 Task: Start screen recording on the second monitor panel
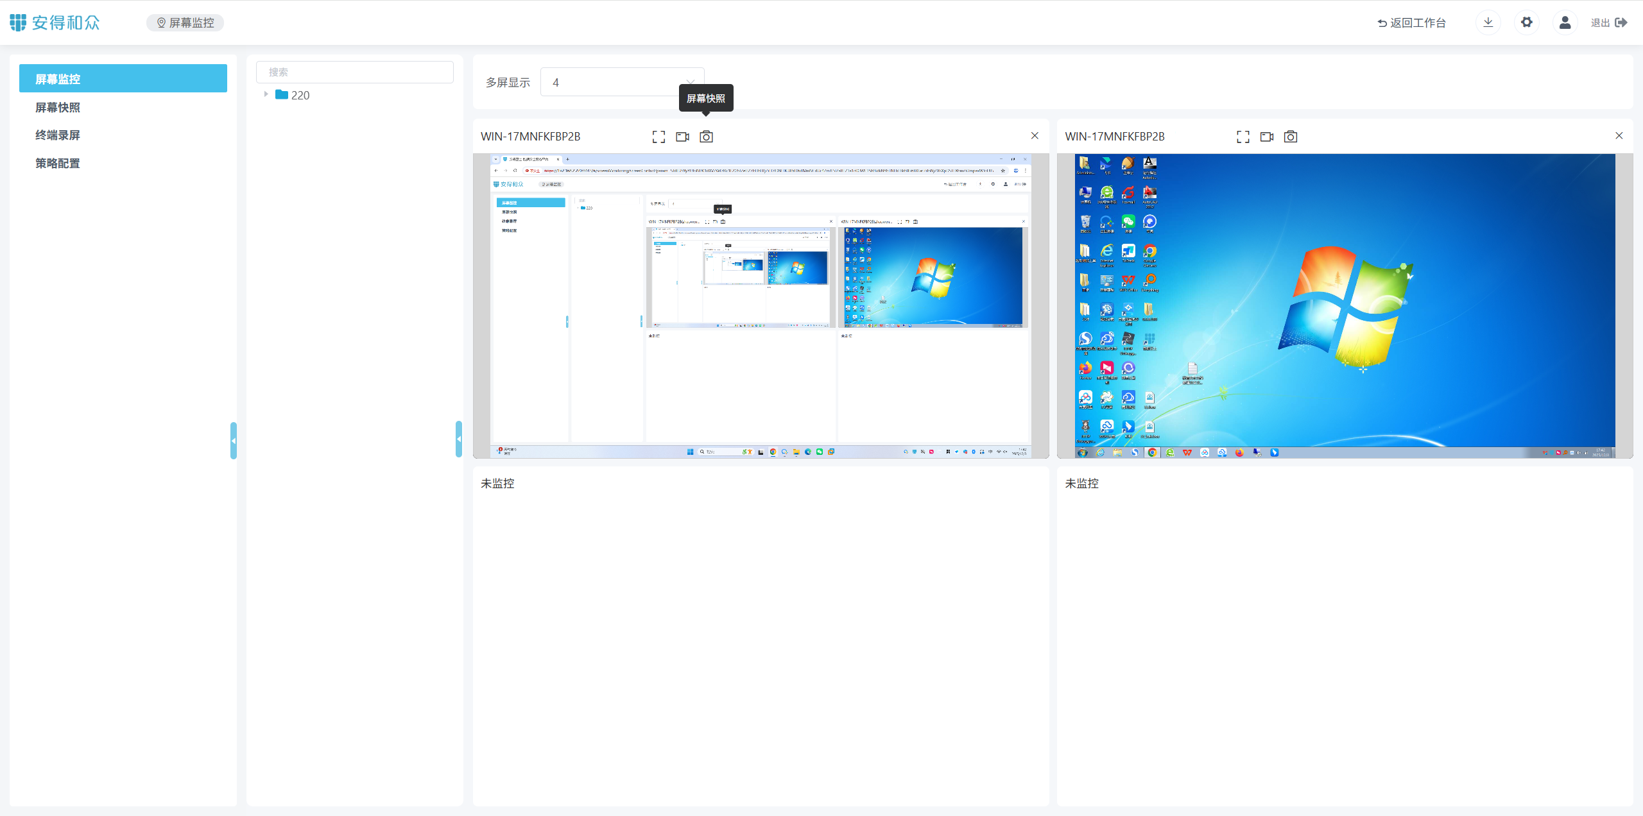[x=1266, y=137]
